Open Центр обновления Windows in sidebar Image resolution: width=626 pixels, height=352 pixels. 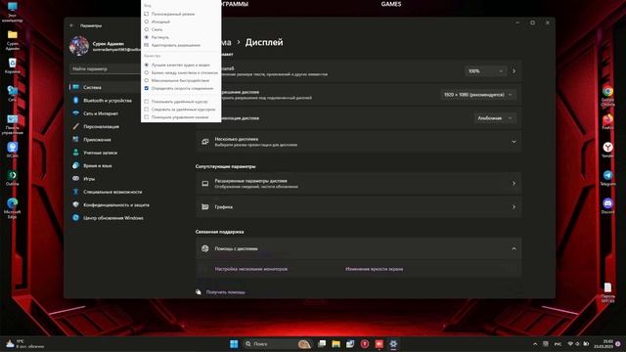pyautogui.click(x=108, y=218)
